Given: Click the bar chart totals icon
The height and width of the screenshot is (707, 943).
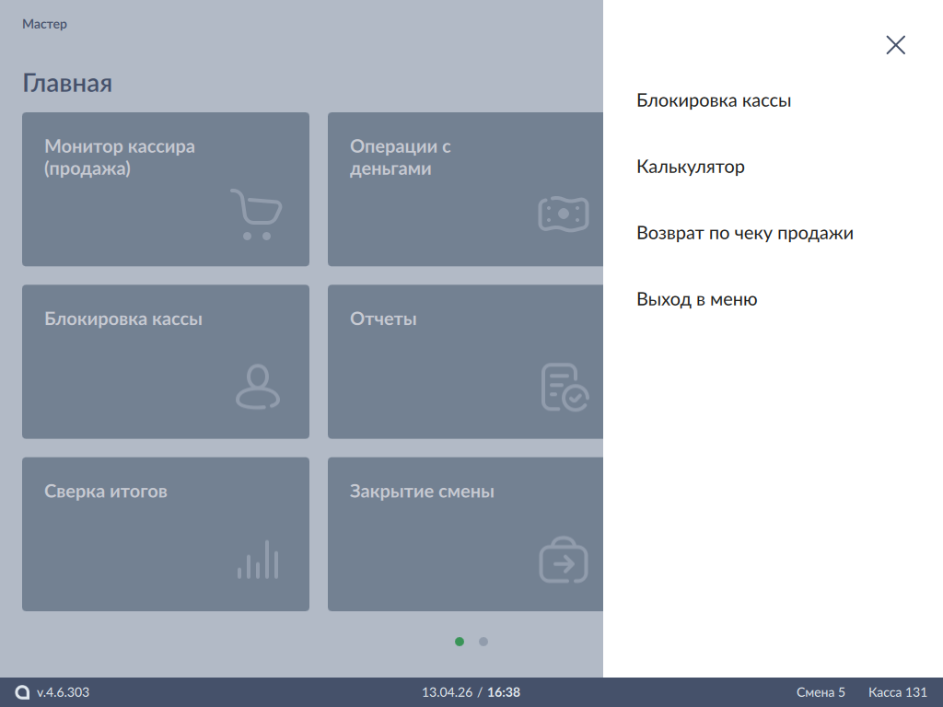Looking at the screenshot, I should [x=257, y=560].
